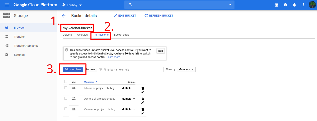317x121 pixels.
Task: Delete the Editors of project member
Action: coord(143,88)
